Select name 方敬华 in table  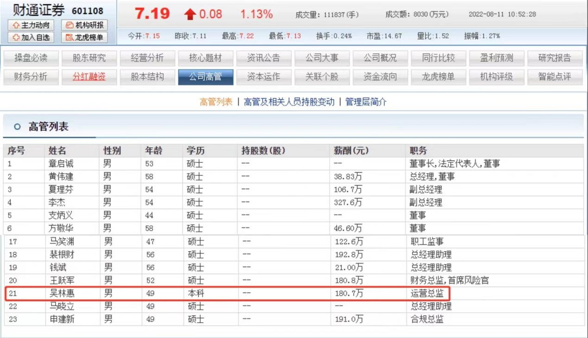pyautogui.click(x=61, y=229)
